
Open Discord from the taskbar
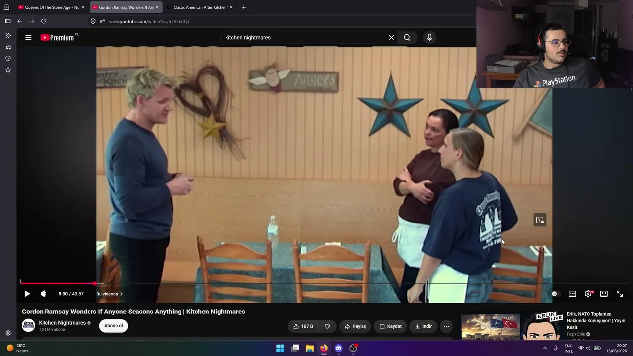point(338,348)
